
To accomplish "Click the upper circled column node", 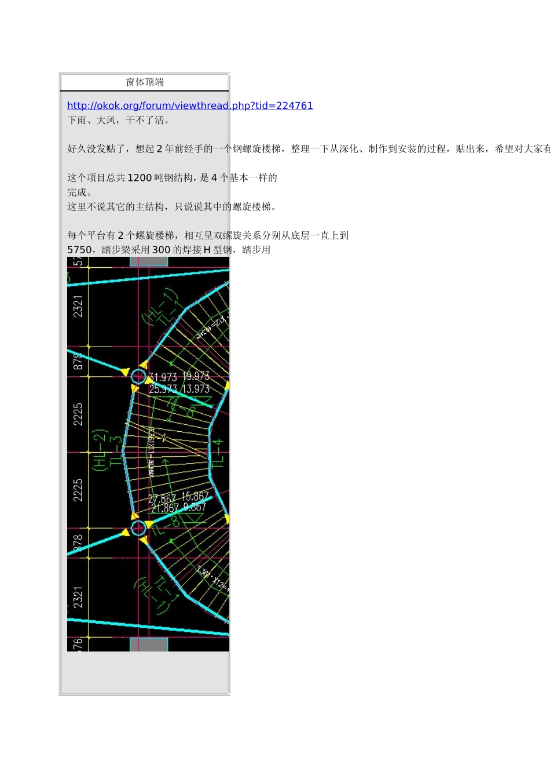I will pyautogui.click(x=138, y=377).
